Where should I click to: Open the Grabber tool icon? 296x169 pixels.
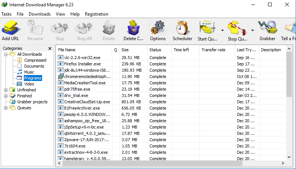click(x=267, y=28)
